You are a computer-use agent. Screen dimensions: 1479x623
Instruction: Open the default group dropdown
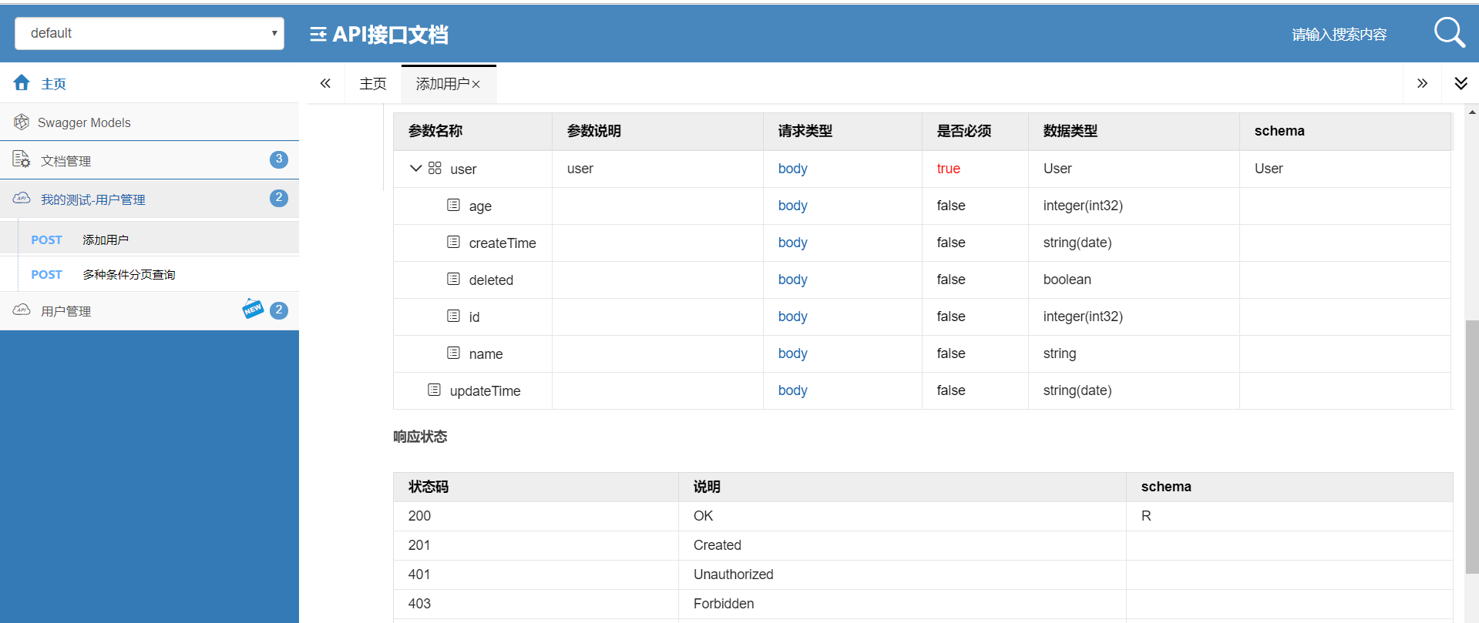click(150, 33)
